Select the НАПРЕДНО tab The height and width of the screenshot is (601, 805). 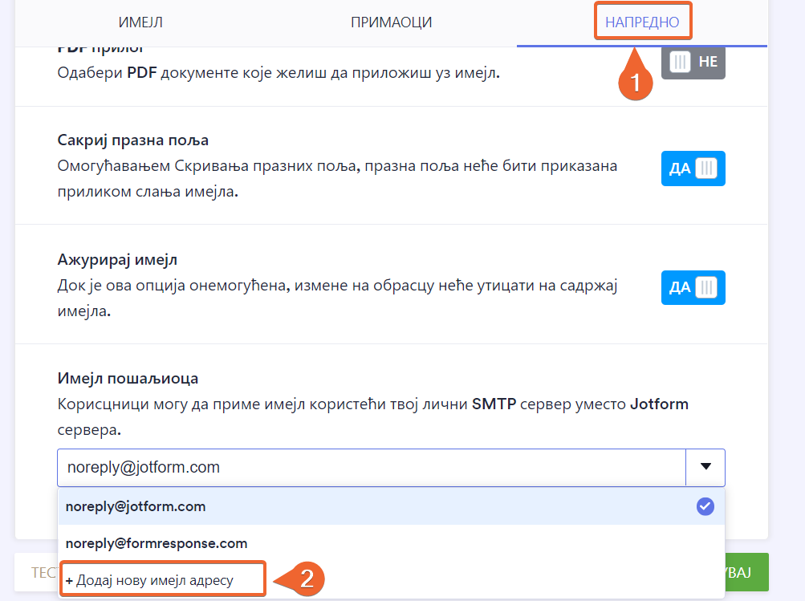(642, 22)
